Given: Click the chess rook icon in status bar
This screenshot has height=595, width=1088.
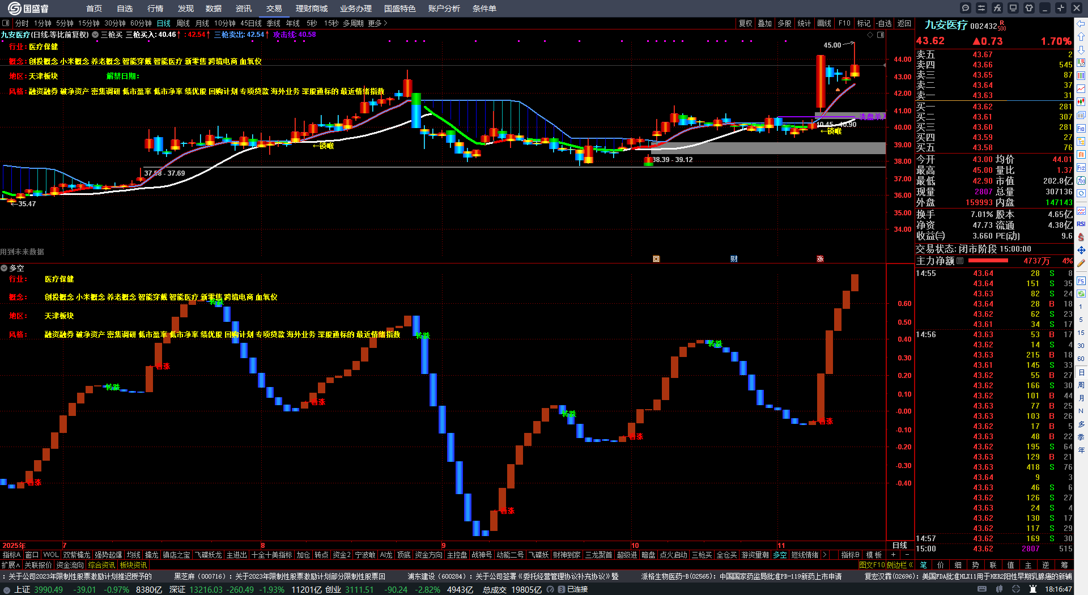Looking at the screenshot, I should [1033, 589].
